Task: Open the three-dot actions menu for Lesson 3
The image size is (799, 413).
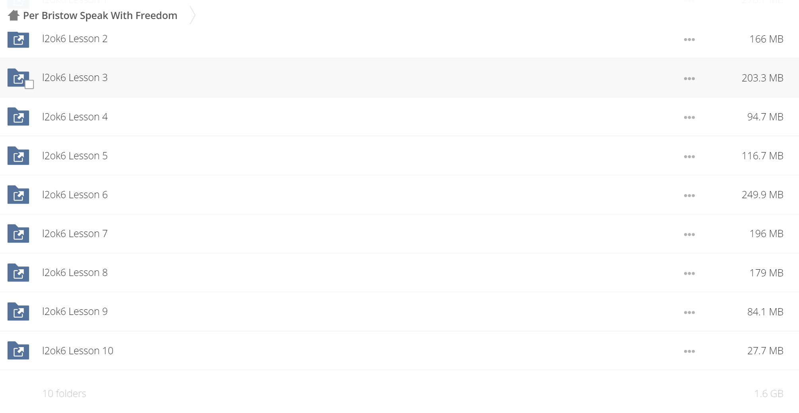Action: [689, 79]
